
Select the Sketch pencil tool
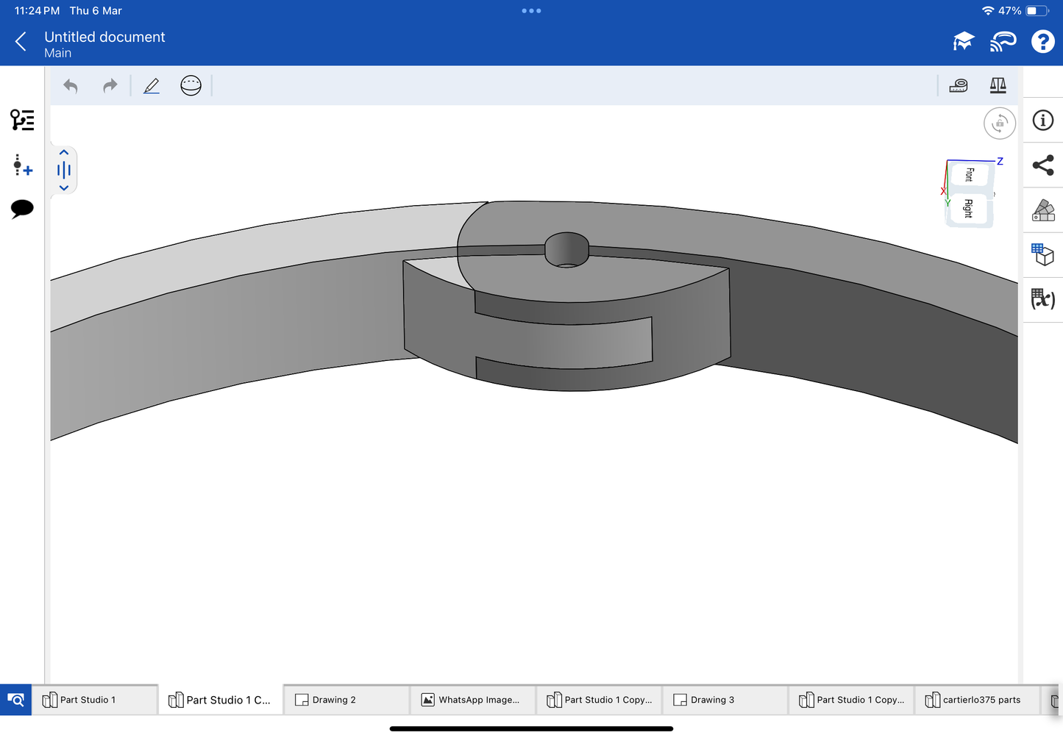click(x=152, y=86)
